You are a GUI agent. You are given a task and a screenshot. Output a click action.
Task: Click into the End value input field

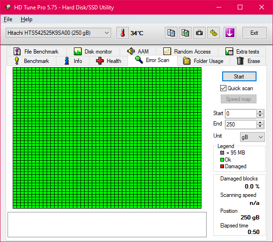pyautogui.click(x=241, y=125)
